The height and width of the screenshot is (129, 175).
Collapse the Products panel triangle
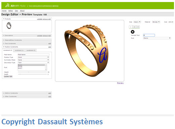4,19
